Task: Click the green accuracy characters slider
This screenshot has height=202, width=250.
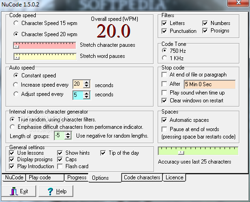Action: [198, 151]
